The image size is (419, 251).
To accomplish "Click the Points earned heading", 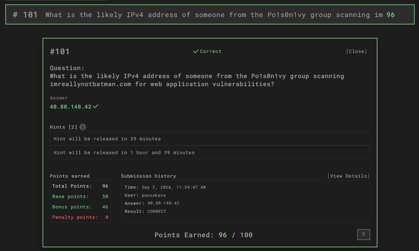I will [x=70, y=176].
